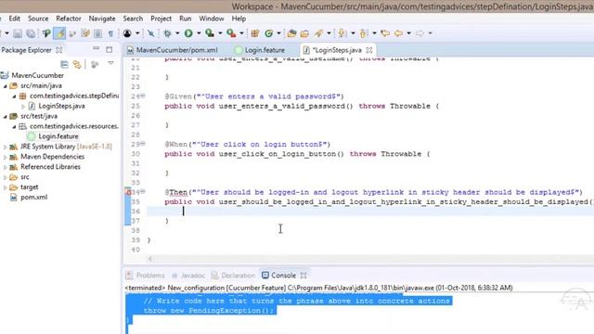Minimize the Package Explorer panel

[96, 48]
